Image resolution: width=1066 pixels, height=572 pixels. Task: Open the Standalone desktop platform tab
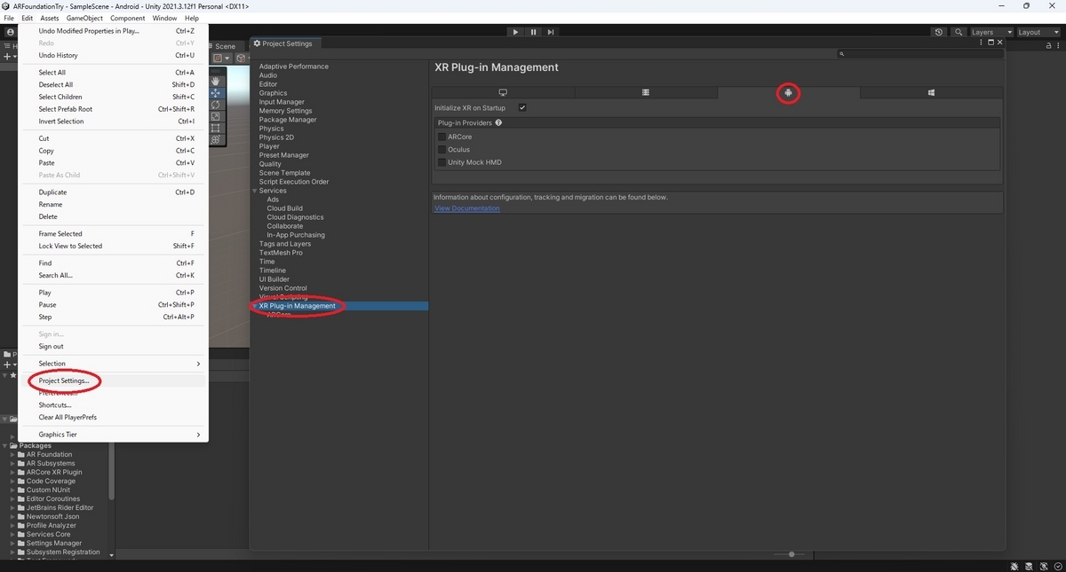pos(503,92)
